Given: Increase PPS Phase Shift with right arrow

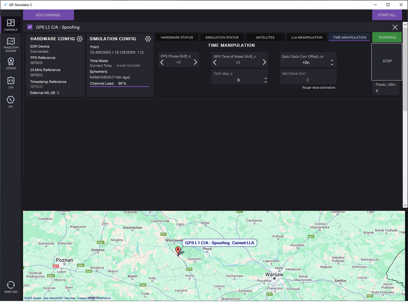Looking at the screenshot, I should (195, 62).
